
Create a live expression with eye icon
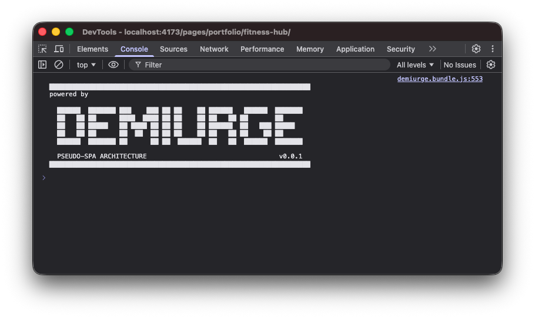(x=113, y=65)
